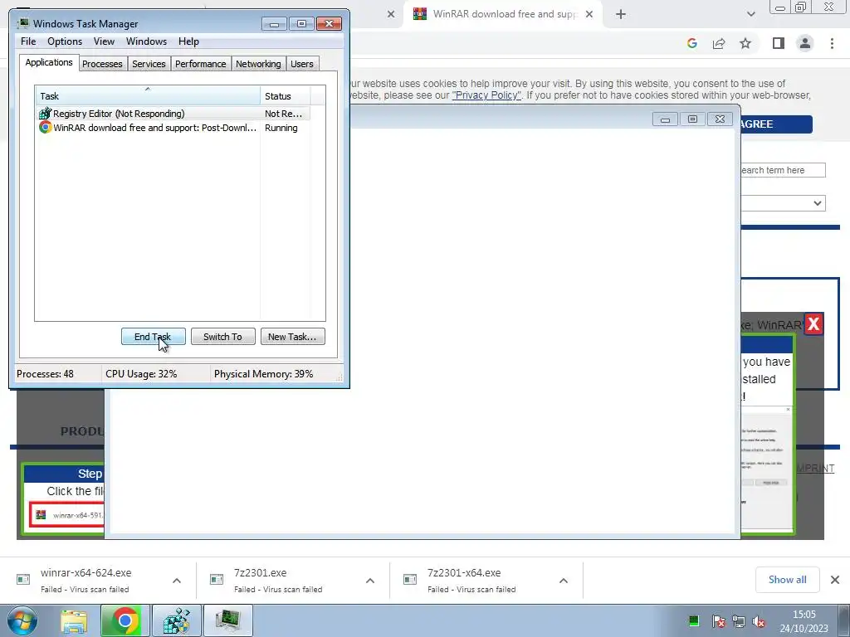This screenshot has width=850, height=637.
Task: Open Chrome three-dot menu
Action: 832,43
